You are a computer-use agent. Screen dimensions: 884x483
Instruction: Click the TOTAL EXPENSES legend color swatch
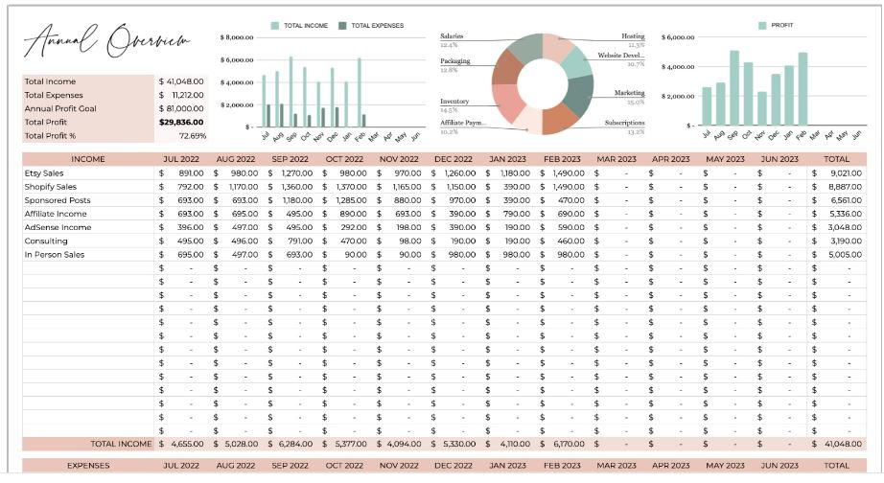click(342, 26)
